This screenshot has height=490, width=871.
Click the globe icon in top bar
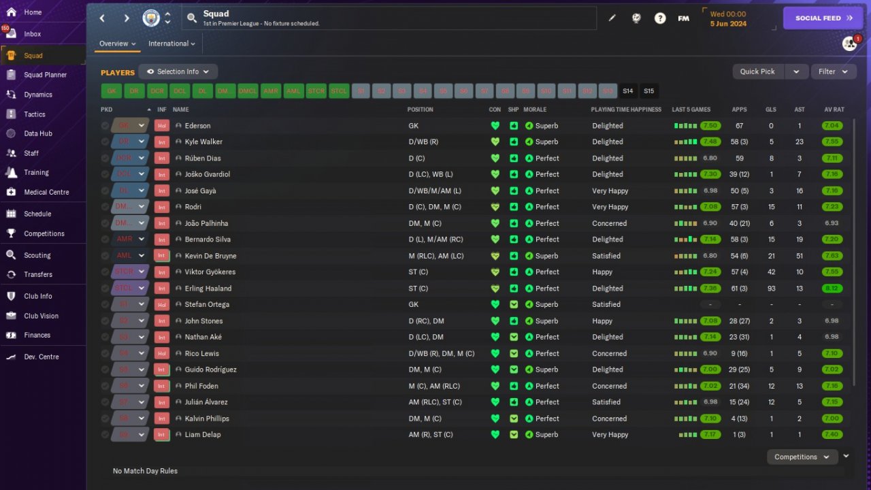click(x=636, y=18)
